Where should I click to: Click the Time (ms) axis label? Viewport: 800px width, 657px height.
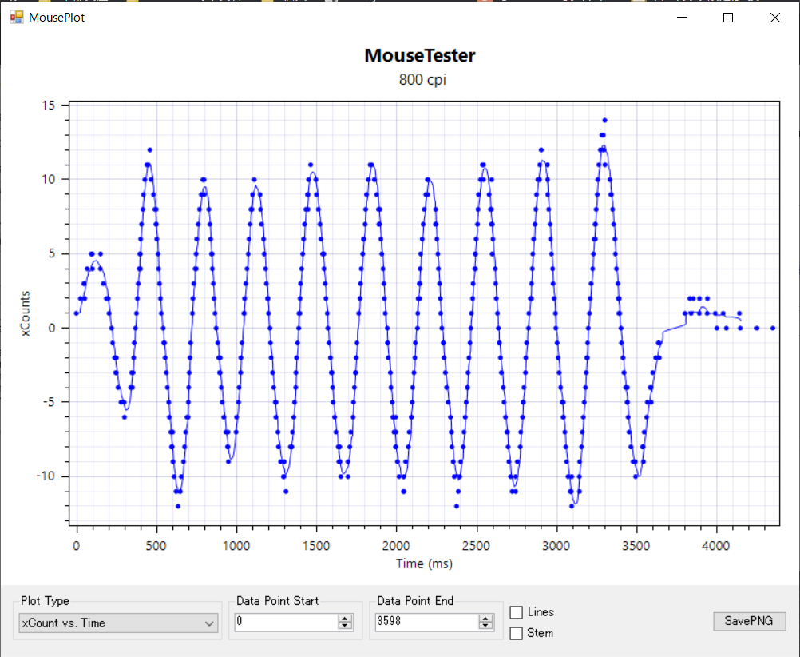[x=424, y=563]
